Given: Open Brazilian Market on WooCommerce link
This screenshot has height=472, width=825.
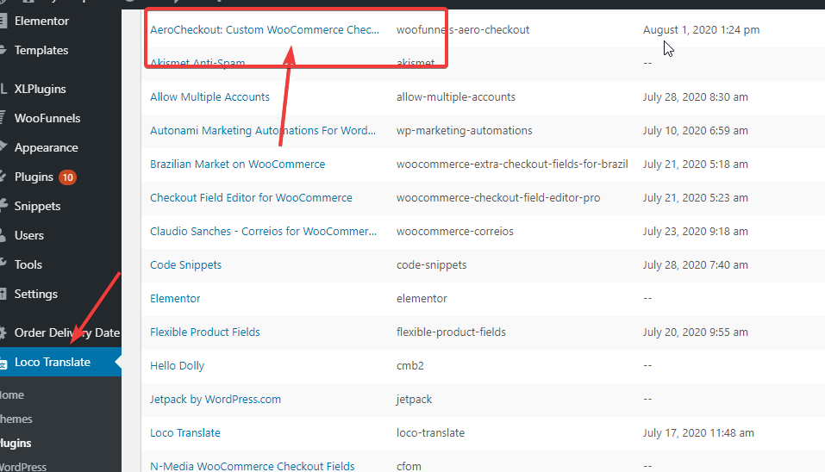Looking at the screenshot, I should click(x=237, y=165).
